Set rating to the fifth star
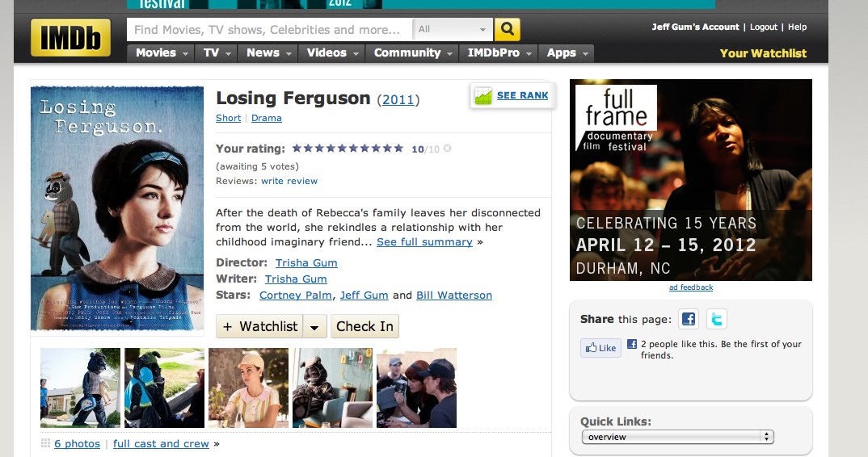The height and width of the screenshot is (457, 868). [342, 149]
